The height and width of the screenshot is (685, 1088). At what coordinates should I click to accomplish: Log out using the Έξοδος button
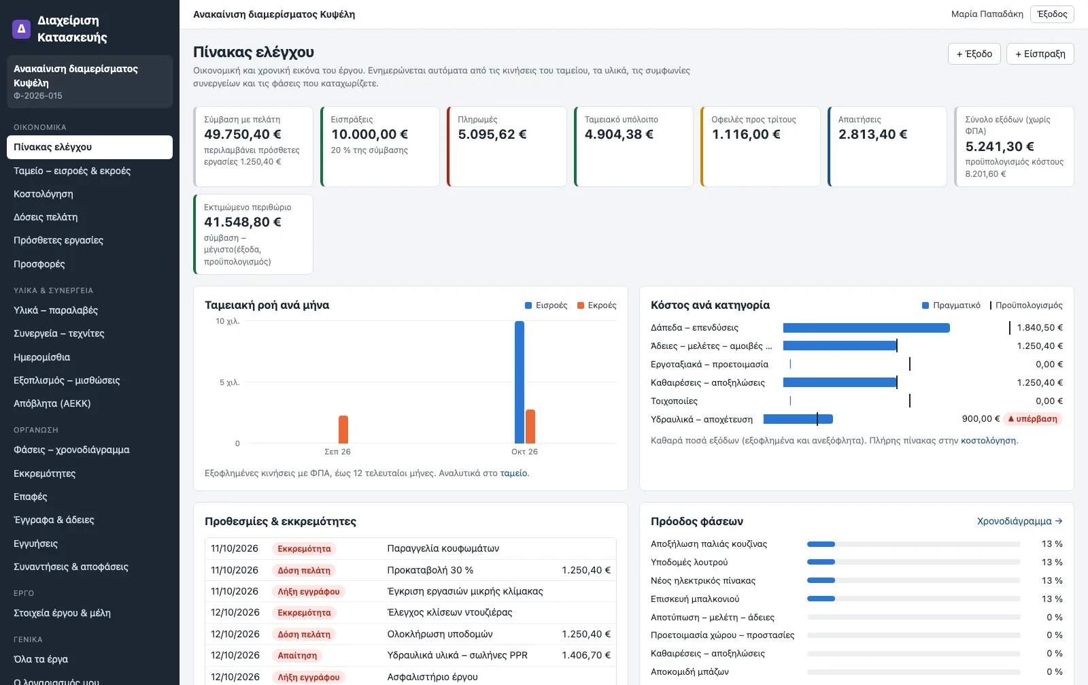(x=1052, y=14)
